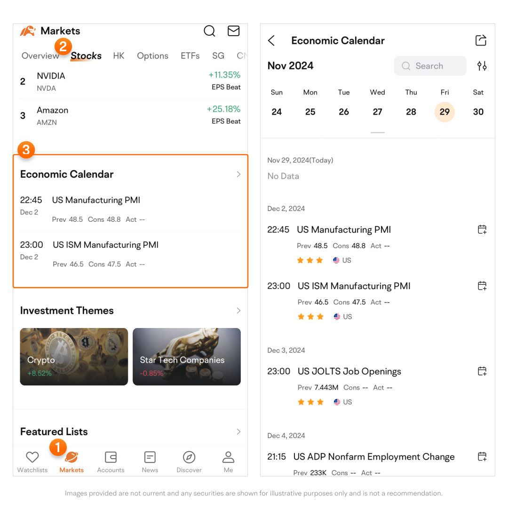Open the mail inbox icon
508x508 pixels.
click(x=233, y=31)
